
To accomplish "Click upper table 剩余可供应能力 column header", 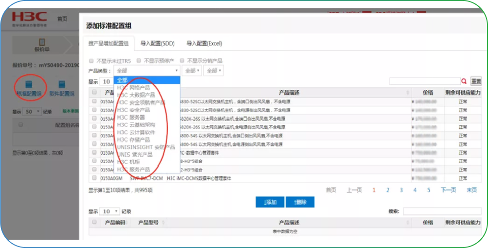I will point(463,92).
